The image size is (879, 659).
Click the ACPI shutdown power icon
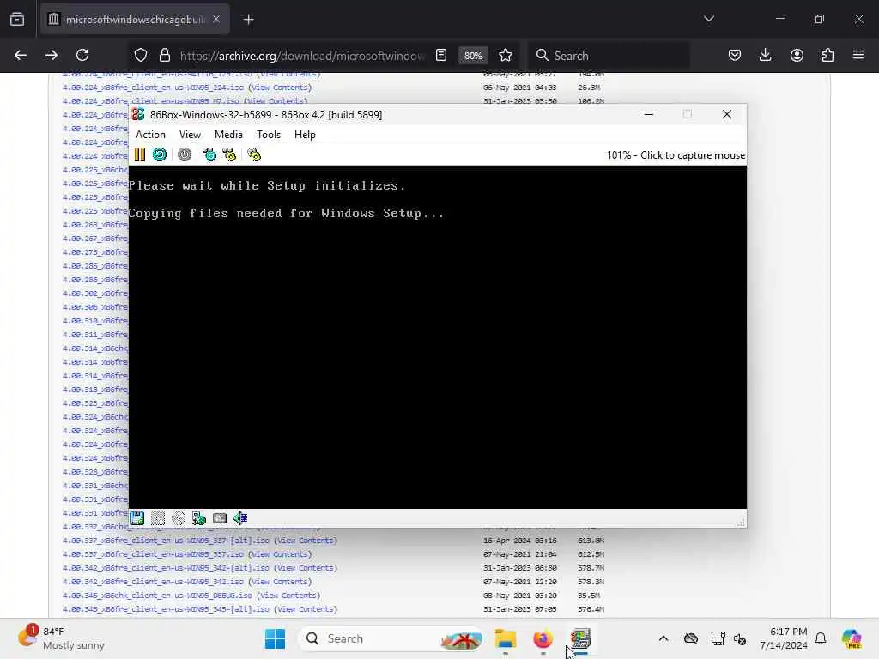pos(185,154)
